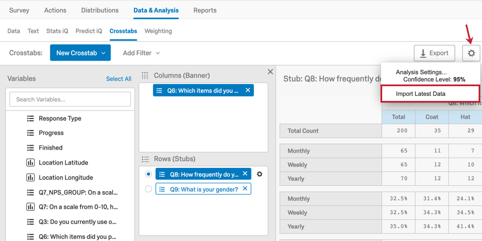Focus the Search Variables input field
This screenshot has height=241, width=482.
(x=70, y=99)
